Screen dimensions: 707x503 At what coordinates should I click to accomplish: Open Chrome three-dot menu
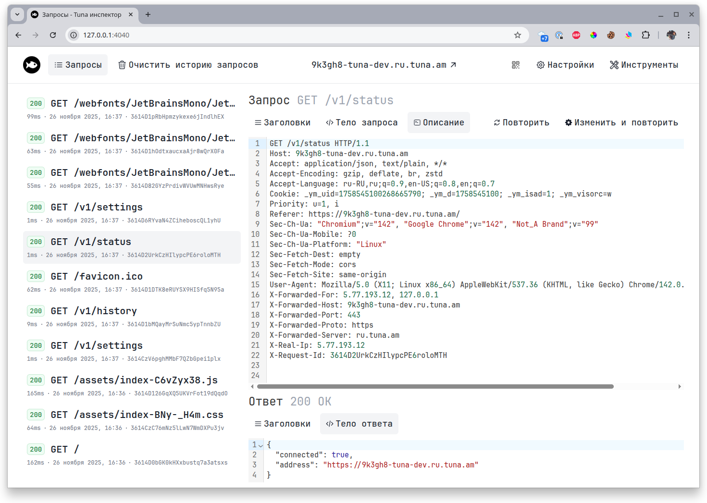pos(689,35)
